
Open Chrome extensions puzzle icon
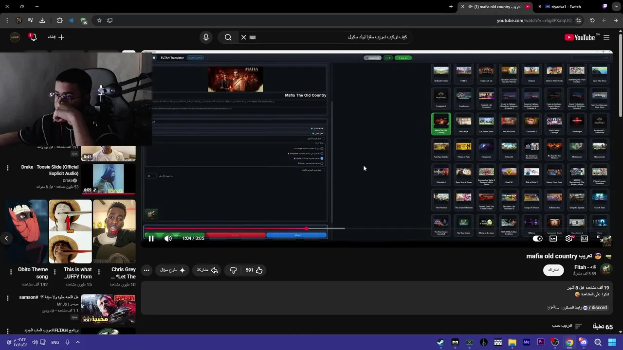click(60, 20)
